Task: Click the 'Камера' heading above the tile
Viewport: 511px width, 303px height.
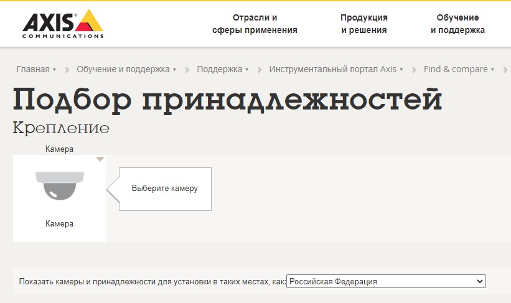Action: [x=59, y=149]
